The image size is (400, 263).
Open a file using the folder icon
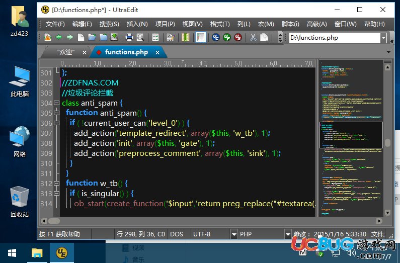(x=92, y=37)
